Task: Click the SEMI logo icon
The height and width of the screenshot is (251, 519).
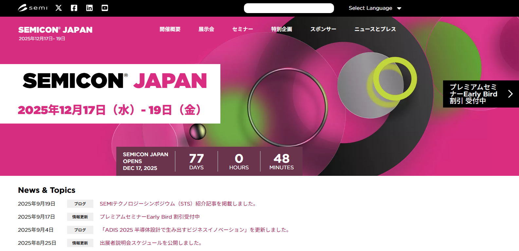Action: [33, 8]
